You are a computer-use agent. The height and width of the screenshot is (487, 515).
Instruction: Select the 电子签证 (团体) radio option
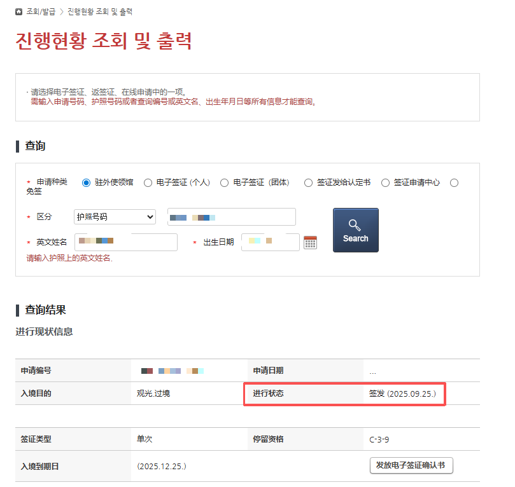coord(224,182)
